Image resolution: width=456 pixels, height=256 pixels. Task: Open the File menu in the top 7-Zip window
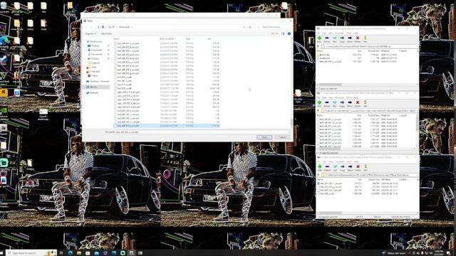(318, 33)
